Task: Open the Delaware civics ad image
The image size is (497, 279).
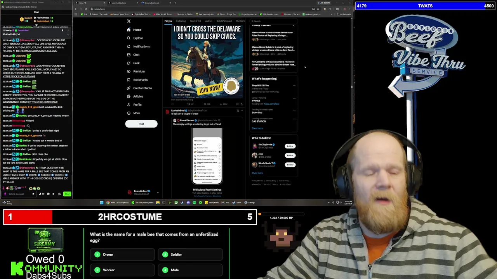Action: [207, 62]
